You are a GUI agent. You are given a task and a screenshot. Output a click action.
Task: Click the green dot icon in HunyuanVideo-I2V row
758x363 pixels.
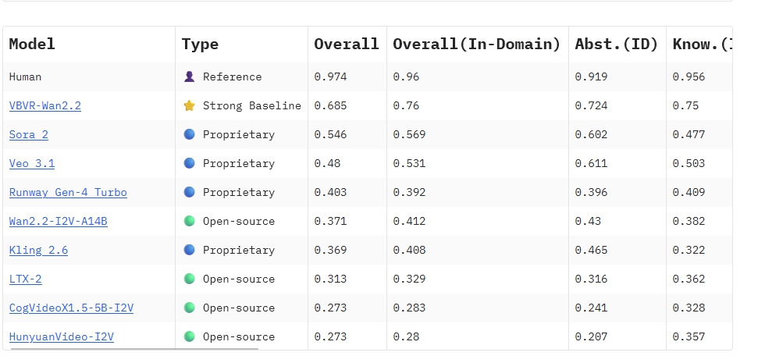tap(190, 337)
